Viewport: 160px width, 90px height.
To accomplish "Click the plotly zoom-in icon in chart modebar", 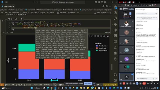I will (95, 36).
